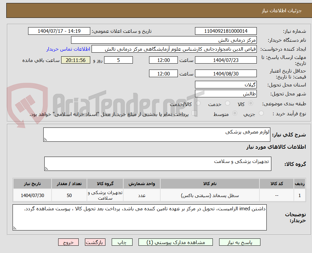Viewport: 312px width, 253px height.
Task: Click the بازگشت back button
Action: pos(95,242)
